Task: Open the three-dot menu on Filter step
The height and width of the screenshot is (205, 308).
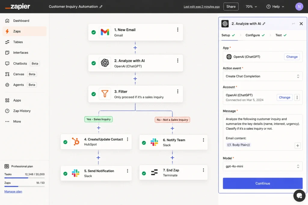Action: (x=177, y=91)
